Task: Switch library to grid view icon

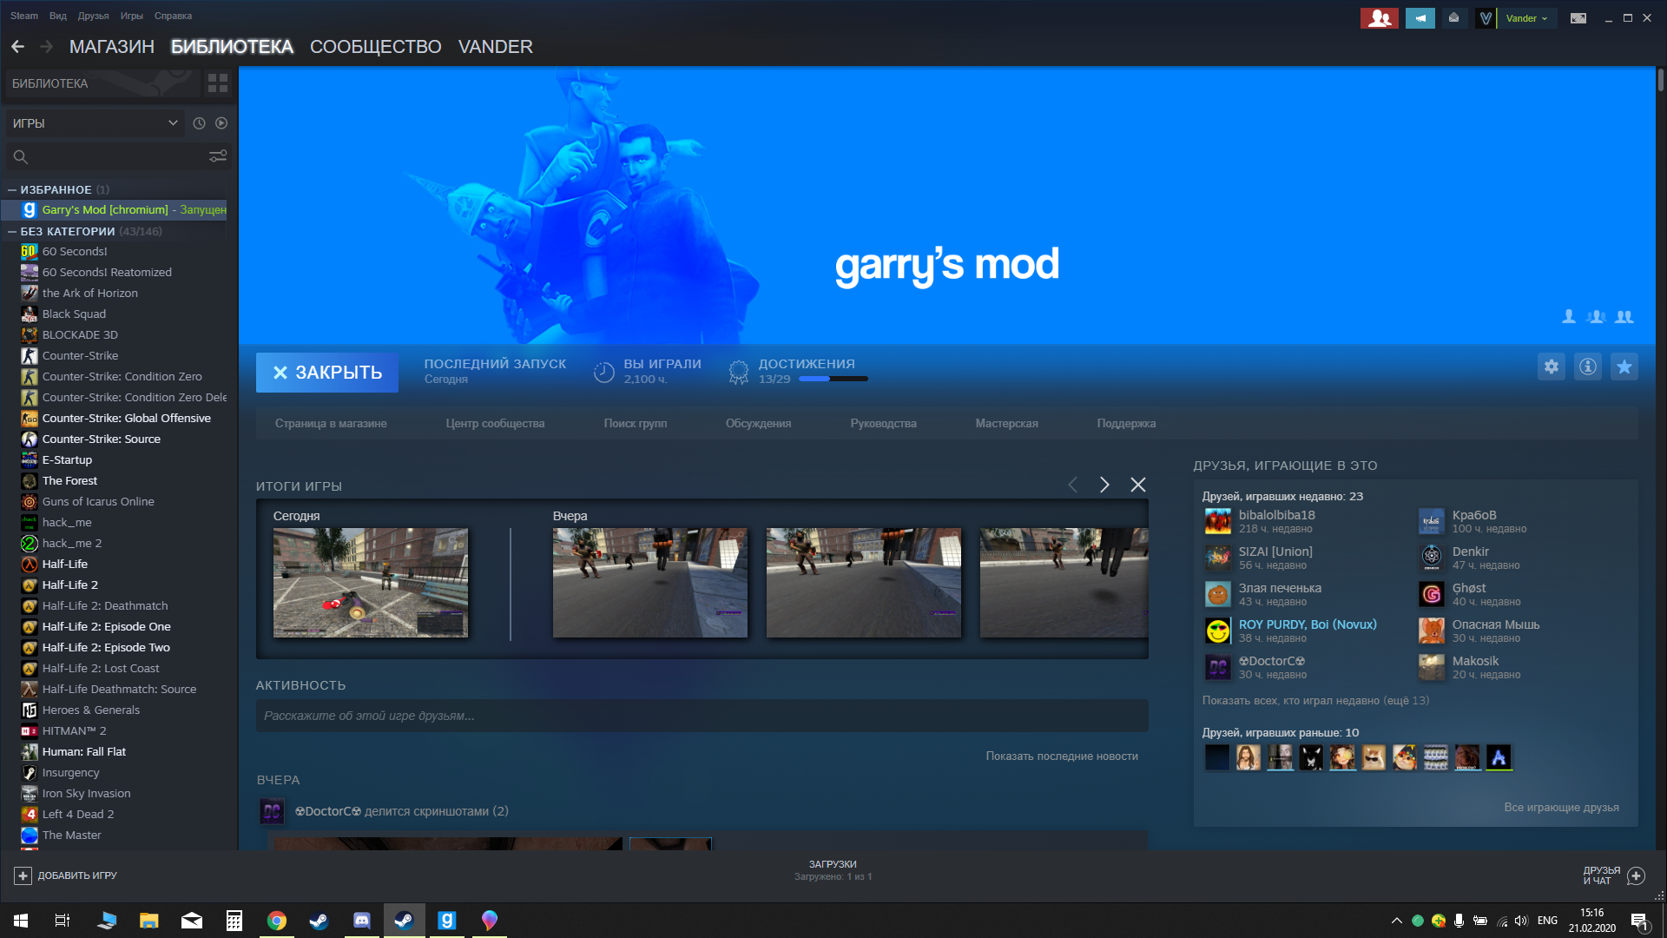Action: tap(218, 83)
